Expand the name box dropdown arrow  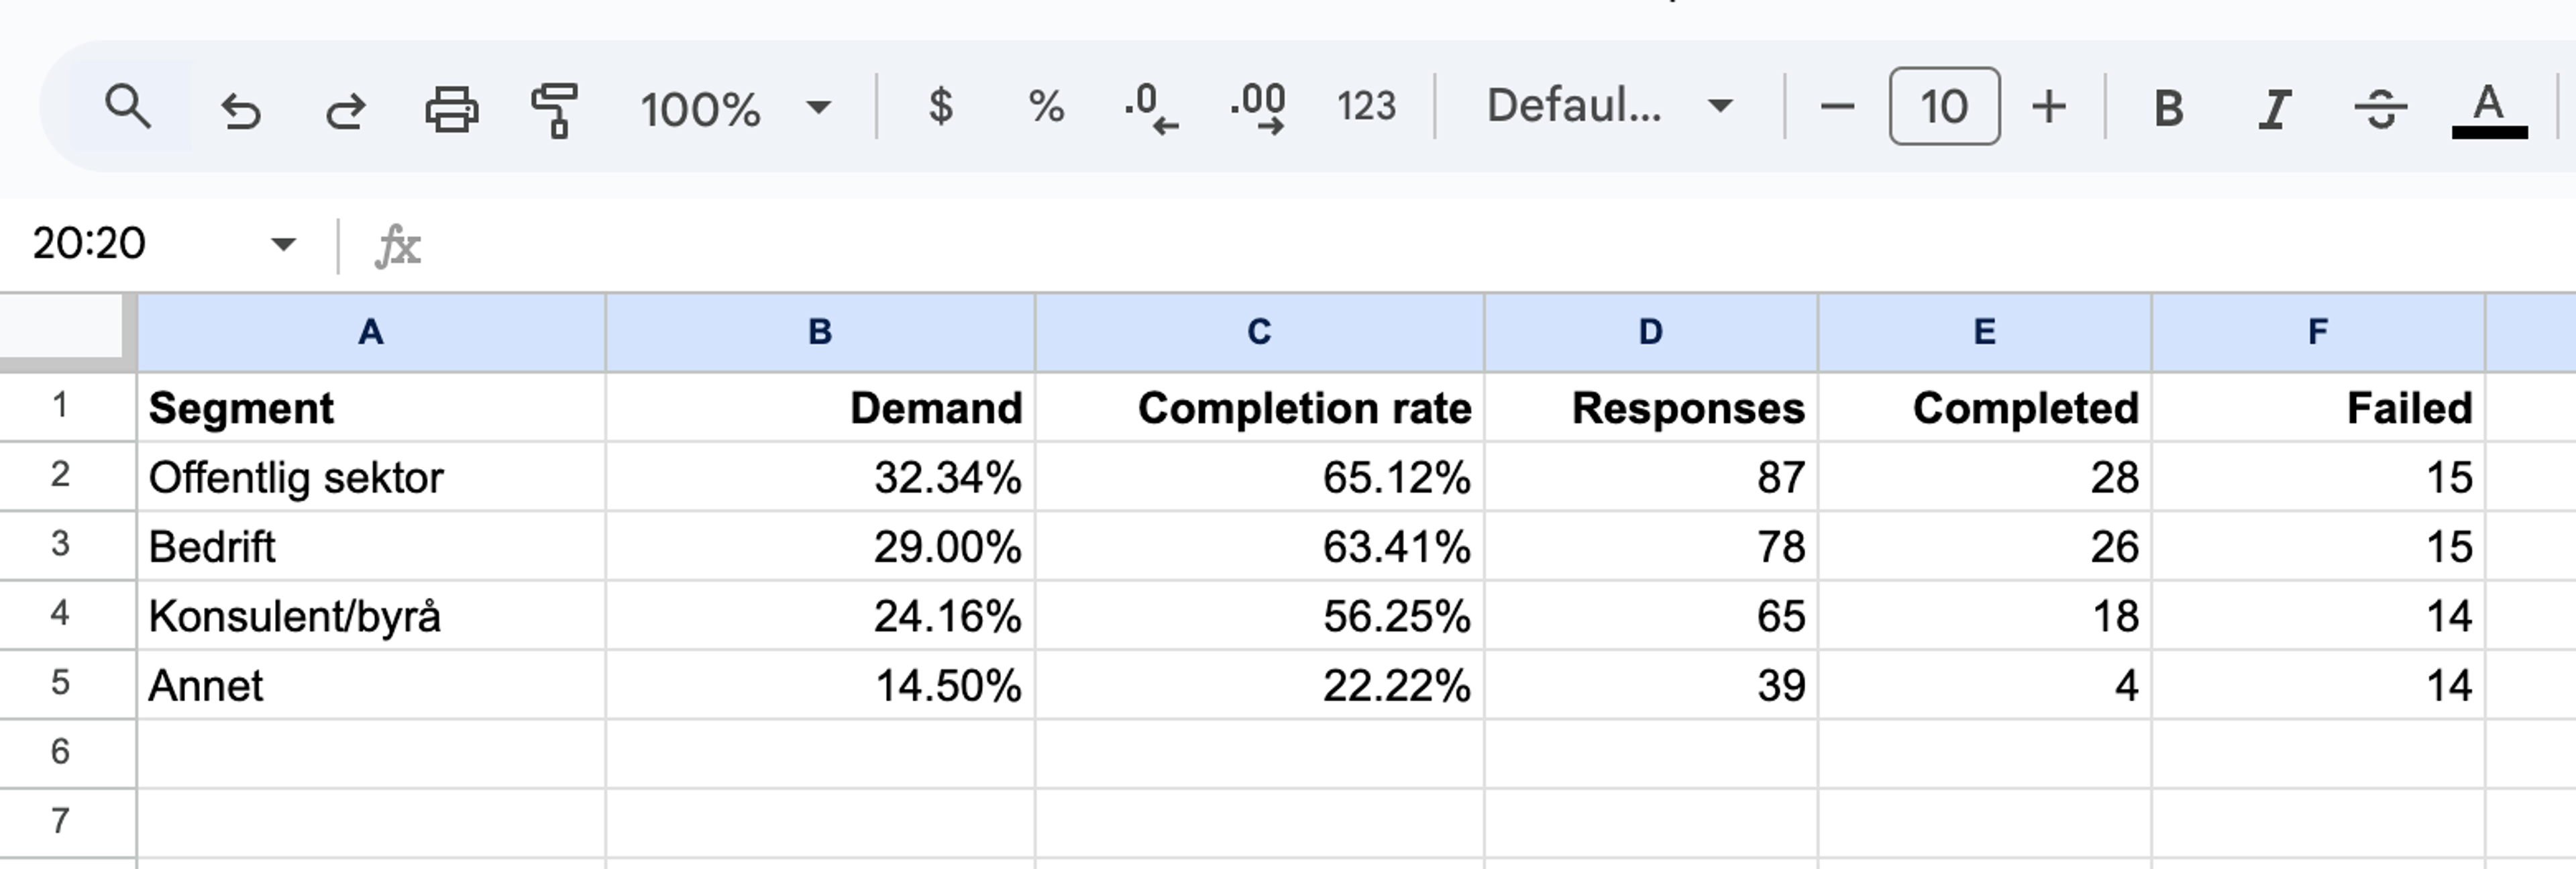click(284, 244)
